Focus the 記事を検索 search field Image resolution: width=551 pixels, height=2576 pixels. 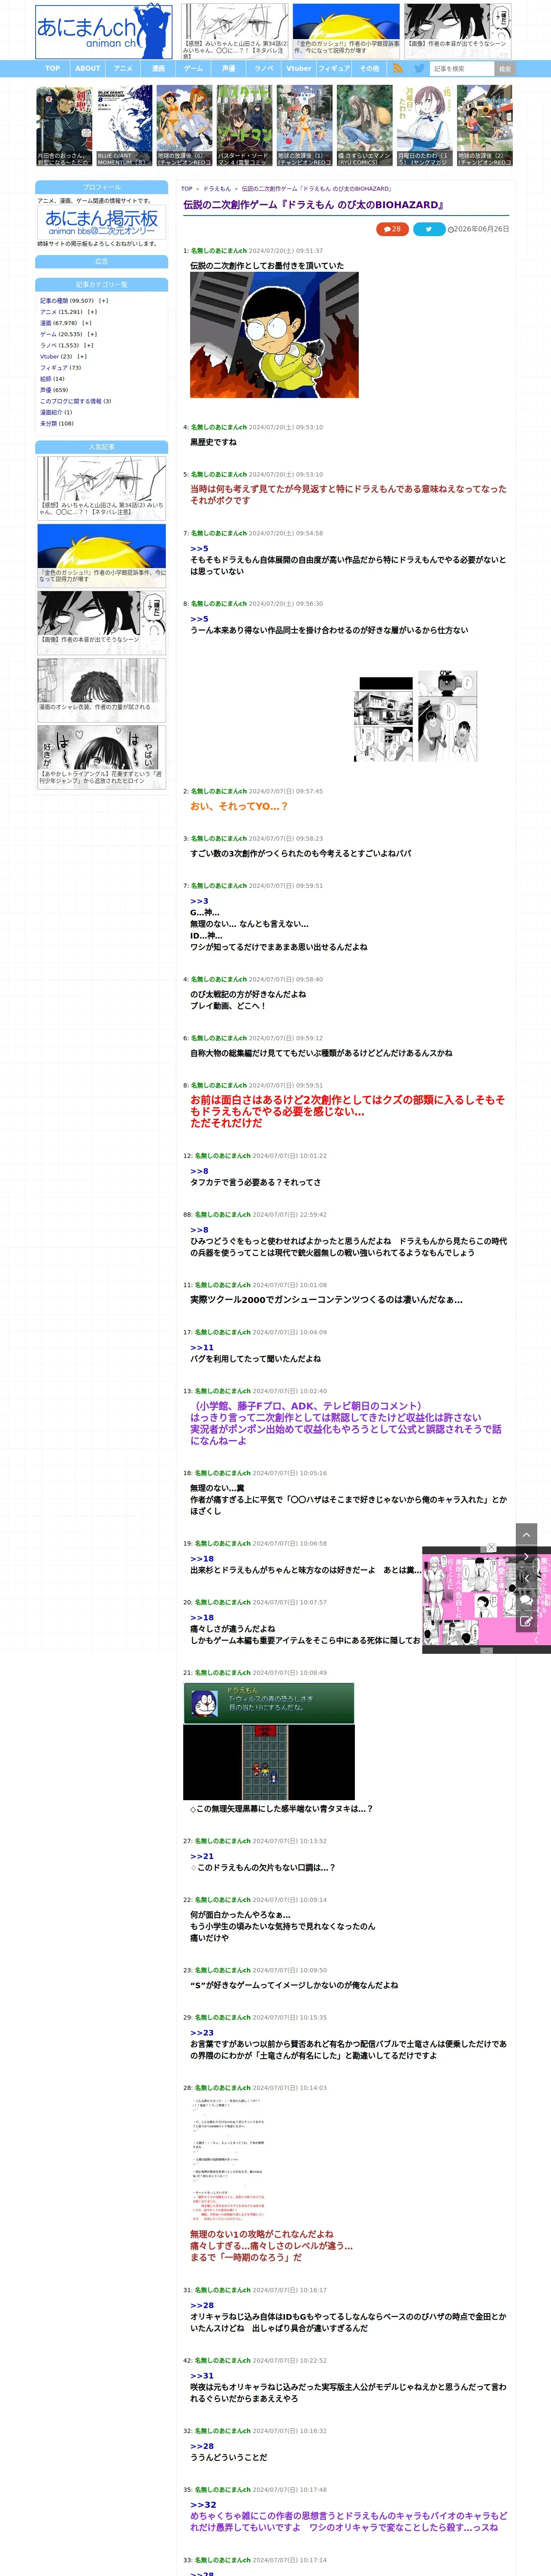pos(462,69)
